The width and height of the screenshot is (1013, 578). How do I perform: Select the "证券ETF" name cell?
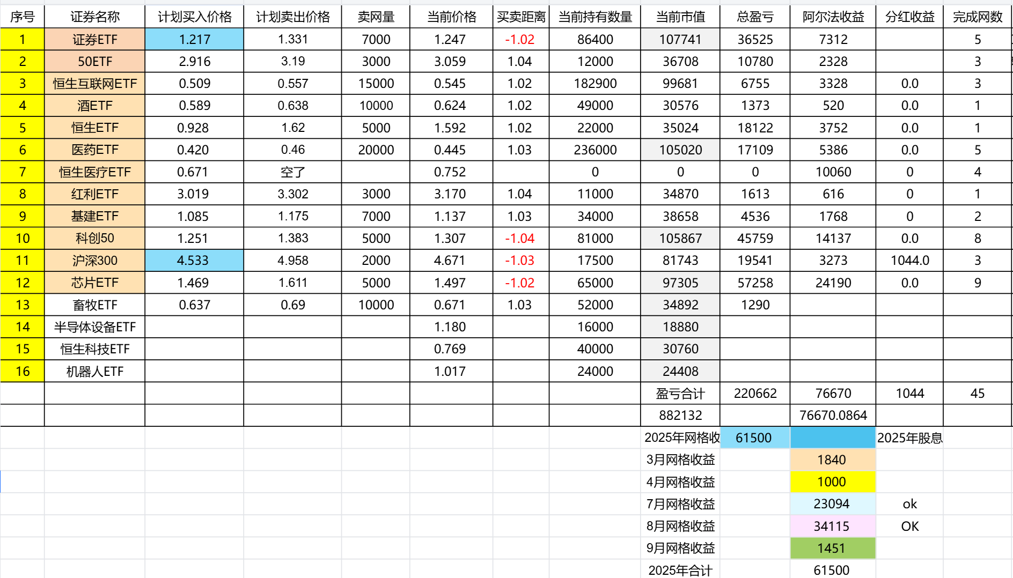pyautogui.click(x=94, y=39)
